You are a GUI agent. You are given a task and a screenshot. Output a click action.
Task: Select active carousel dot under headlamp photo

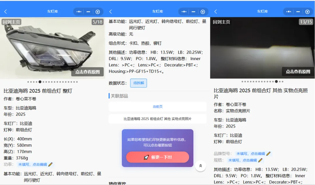(40, 82)
